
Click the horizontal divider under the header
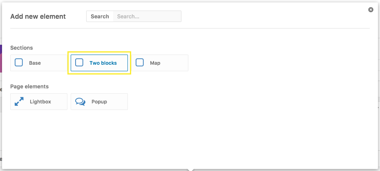(190, 28)
